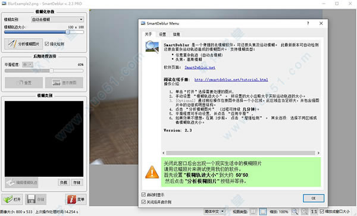
Task: Select the single view type icon
Action: pos(263,212)
